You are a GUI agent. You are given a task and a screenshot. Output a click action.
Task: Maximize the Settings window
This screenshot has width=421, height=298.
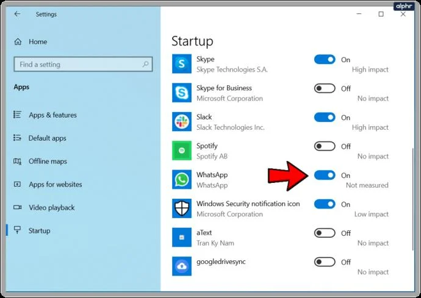(x=381, y=14)
